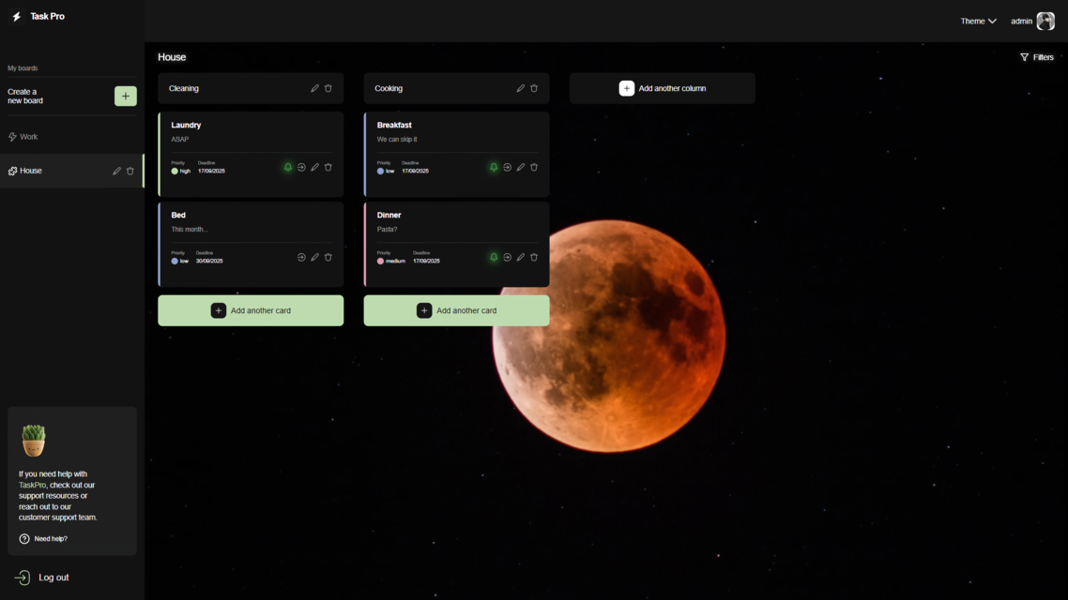Edit the House board with pencil icon
Screen dimensions: 1068x600
coord(116,171)
